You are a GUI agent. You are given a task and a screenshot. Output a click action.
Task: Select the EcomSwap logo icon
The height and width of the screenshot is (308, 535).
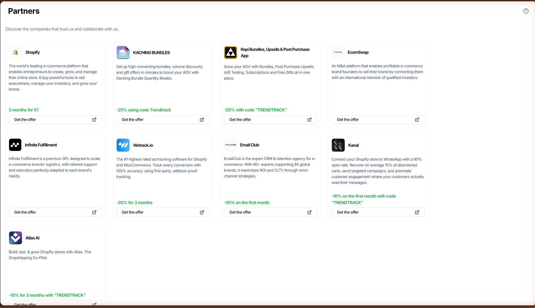click(x=338, y=52)
